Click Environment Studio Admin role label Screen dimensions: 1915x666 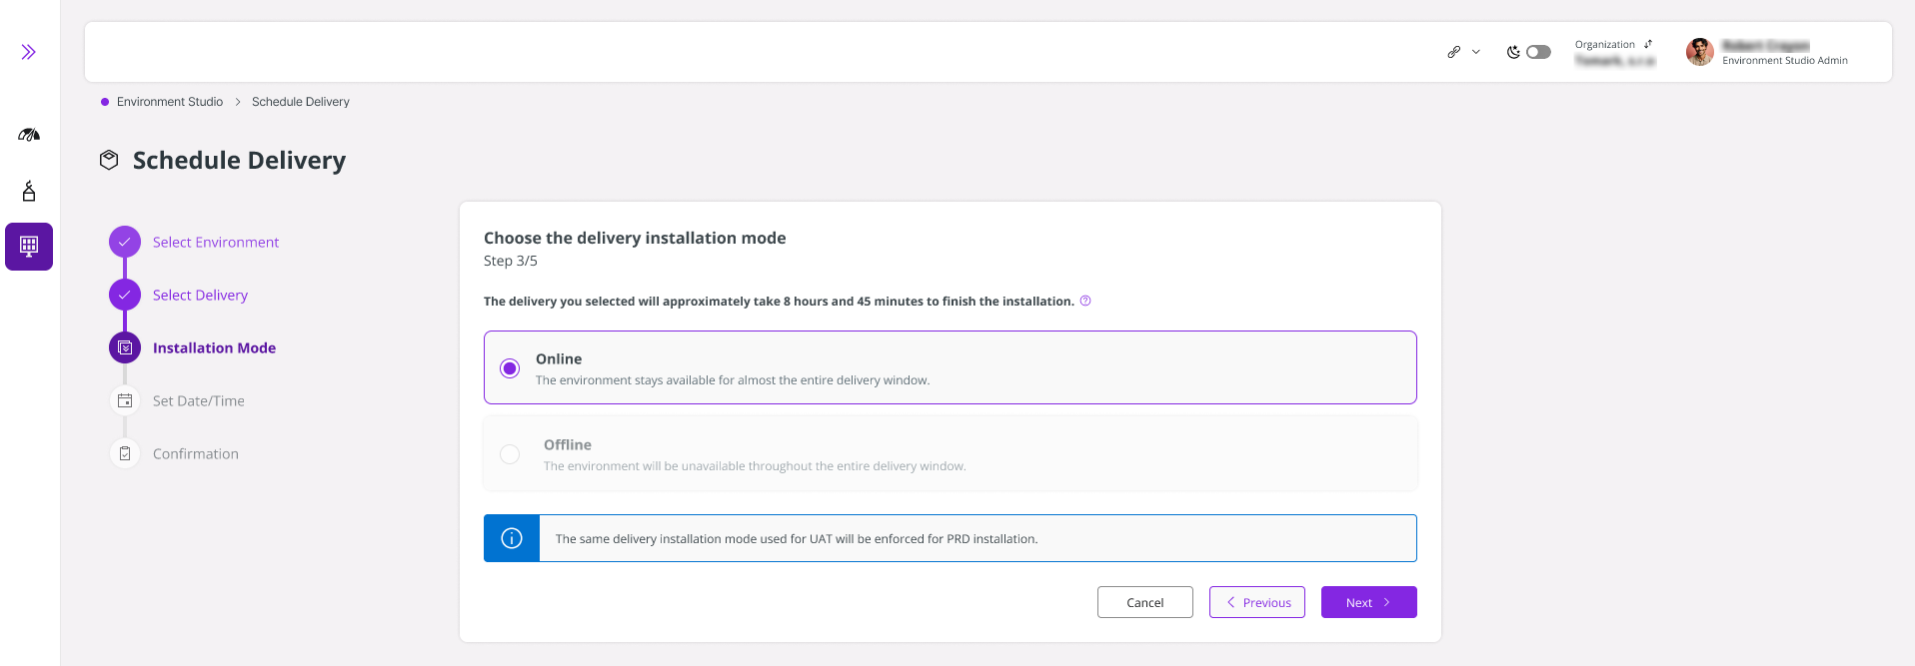(x=1784, y=61)
